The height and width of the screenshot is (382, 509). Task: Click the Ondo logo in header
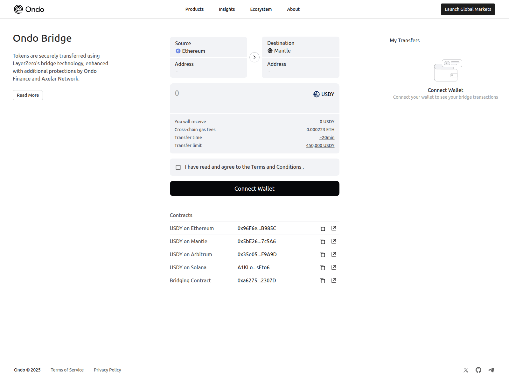(29, 9)
